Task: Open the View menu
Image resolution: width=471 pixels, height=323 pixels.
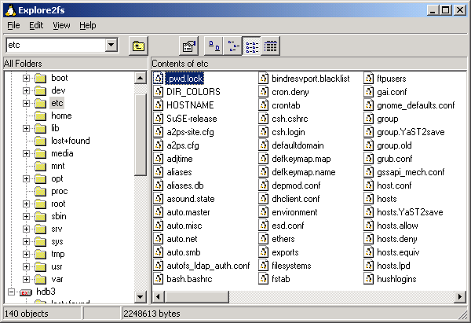Action: pos(61,26)
